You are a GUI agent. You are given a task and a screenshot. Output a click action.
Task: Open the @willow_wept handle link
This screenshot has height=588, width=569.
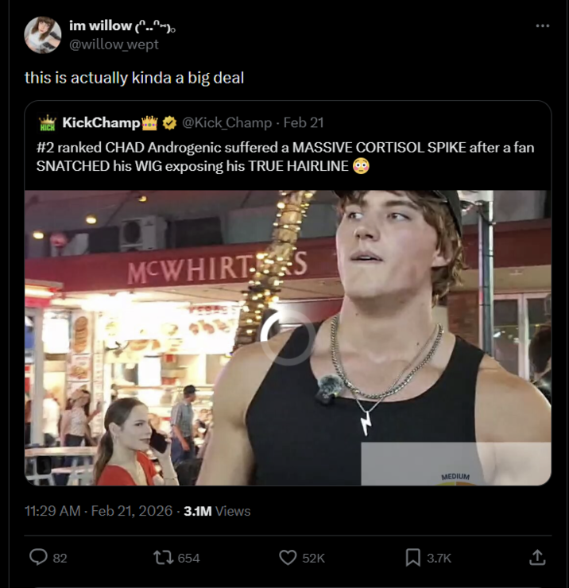[x=114, y=44]
